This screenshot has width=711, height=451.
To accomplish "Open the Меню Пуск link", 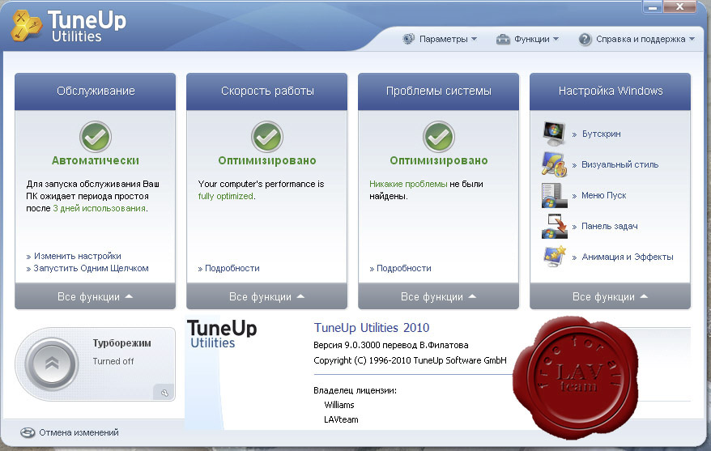I will coord(603,195).
